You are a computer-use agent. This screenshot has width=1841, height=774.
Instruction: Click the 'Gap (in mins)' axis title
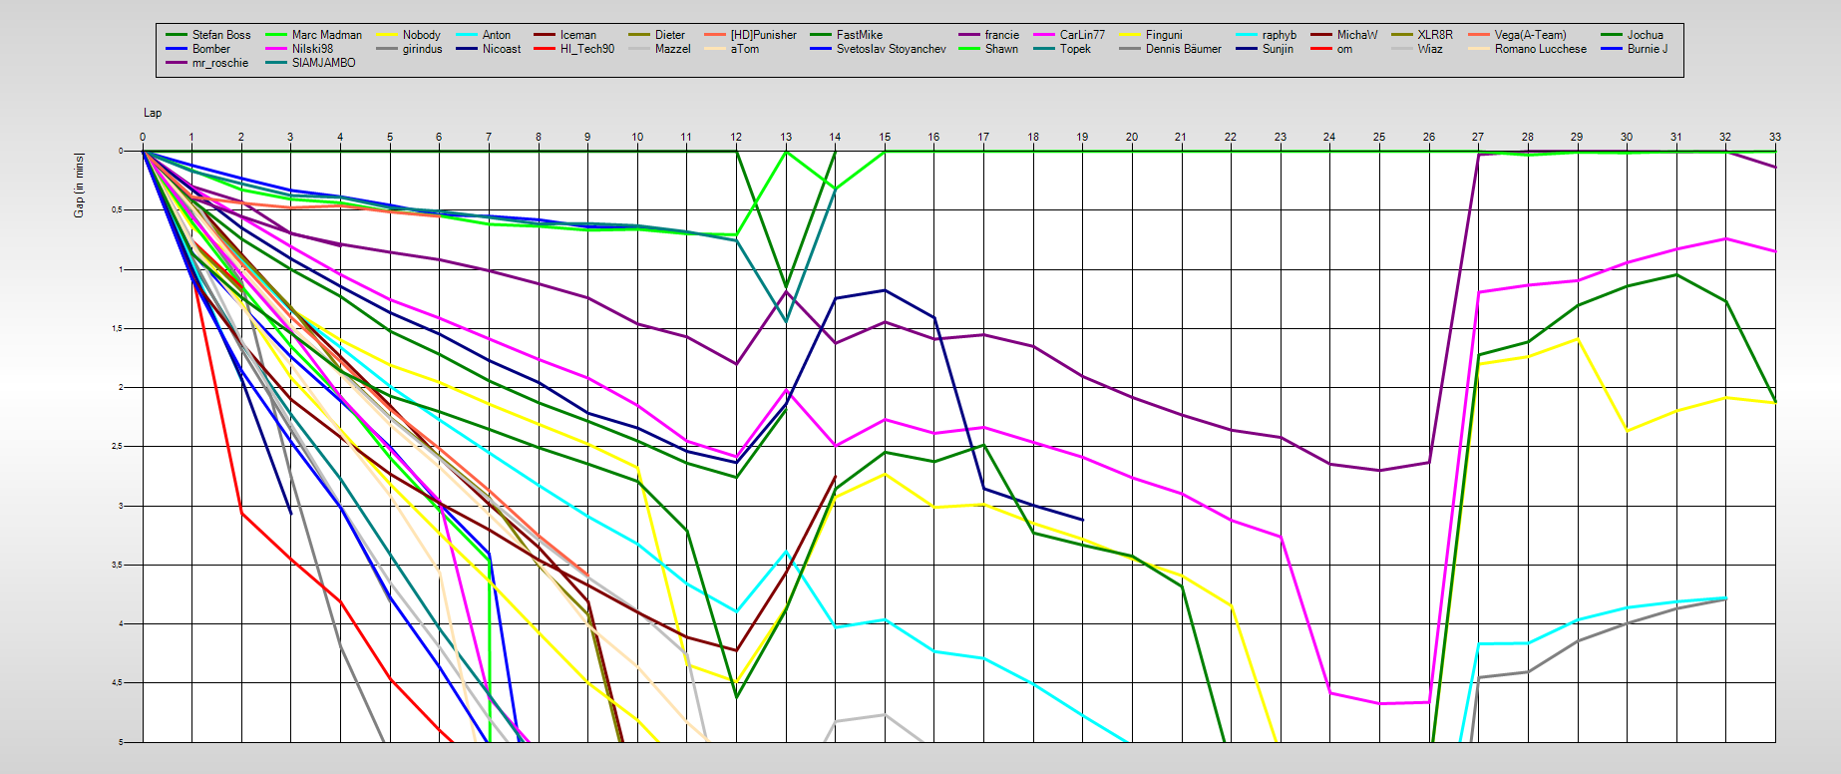79,186
